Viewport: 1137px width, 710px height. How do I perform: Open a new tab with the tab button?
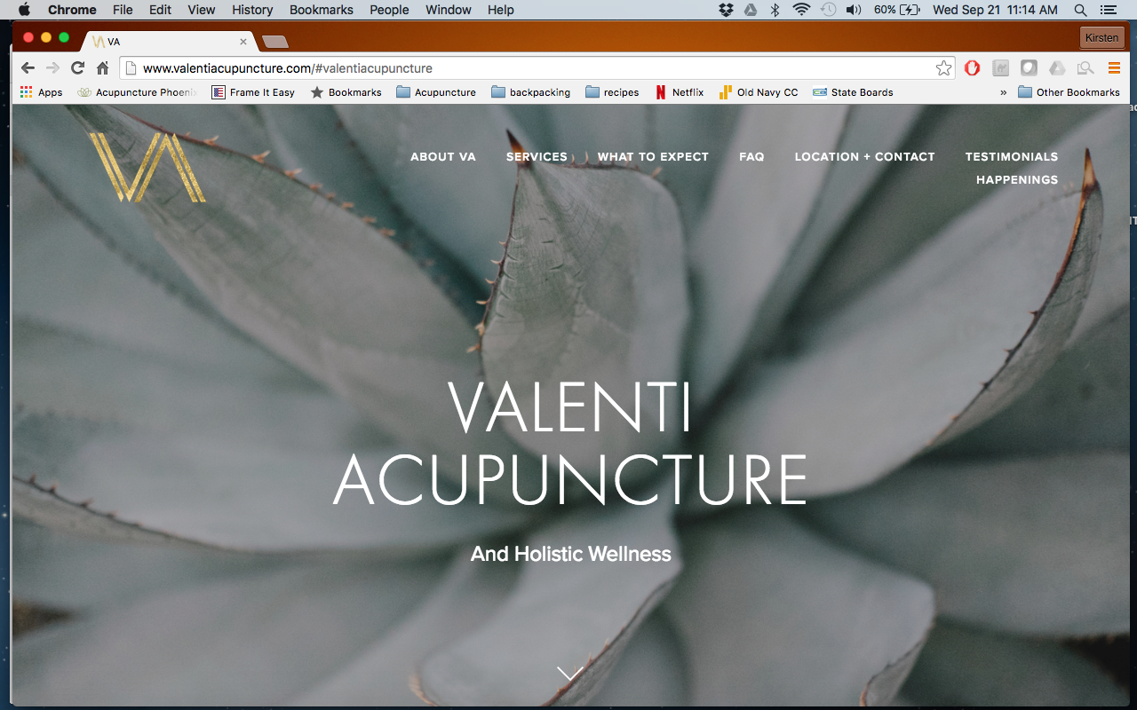275,42
